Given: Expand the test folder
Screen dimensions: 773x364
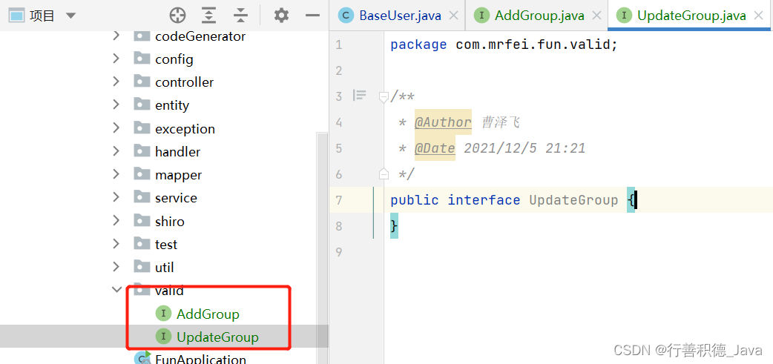Looking at the screenshot, I should 116,245.
